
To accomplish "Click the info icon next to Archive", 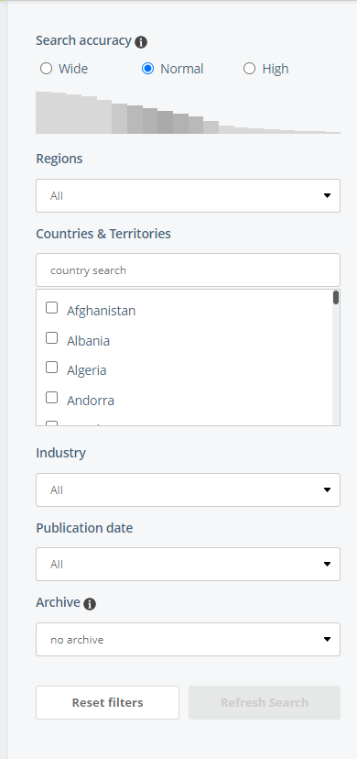I will pyautogui.click(x=90, y=603).
